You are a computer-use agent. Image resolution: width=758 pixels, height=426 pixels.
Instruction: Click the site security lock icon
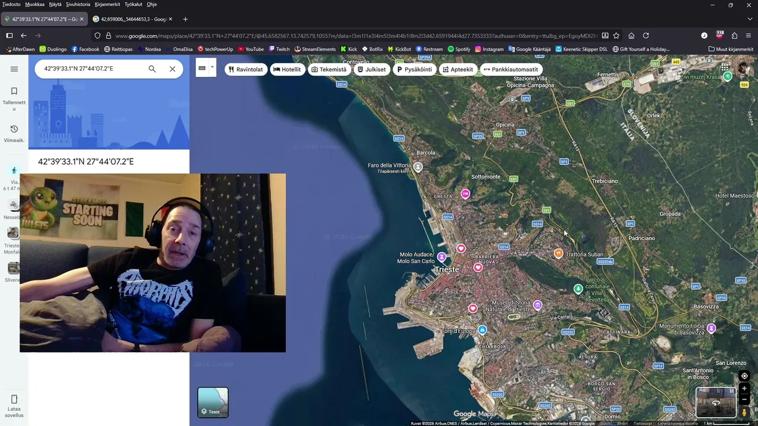108,35
